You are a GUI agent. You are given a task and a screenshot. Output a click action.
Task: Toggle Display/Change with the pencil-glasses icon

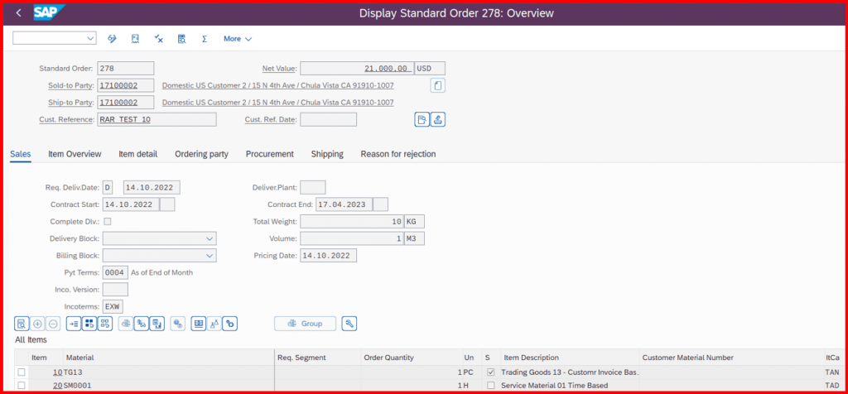[113, 39]
